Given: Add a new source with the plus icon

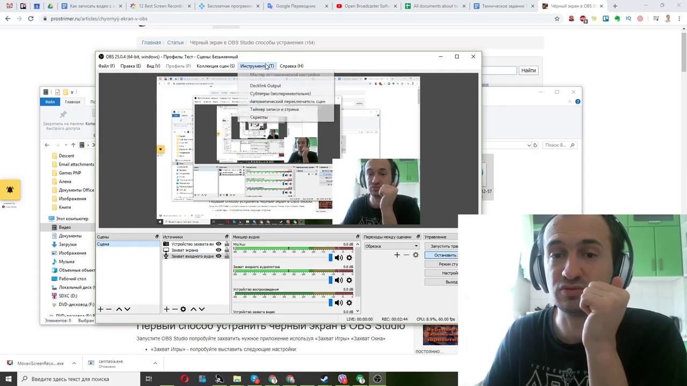Looking at the screenshot, I should coord(166,309).
